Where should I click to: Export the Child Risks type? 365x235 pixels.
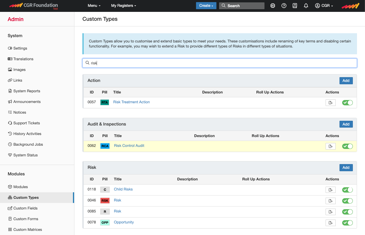click(330, 190)
